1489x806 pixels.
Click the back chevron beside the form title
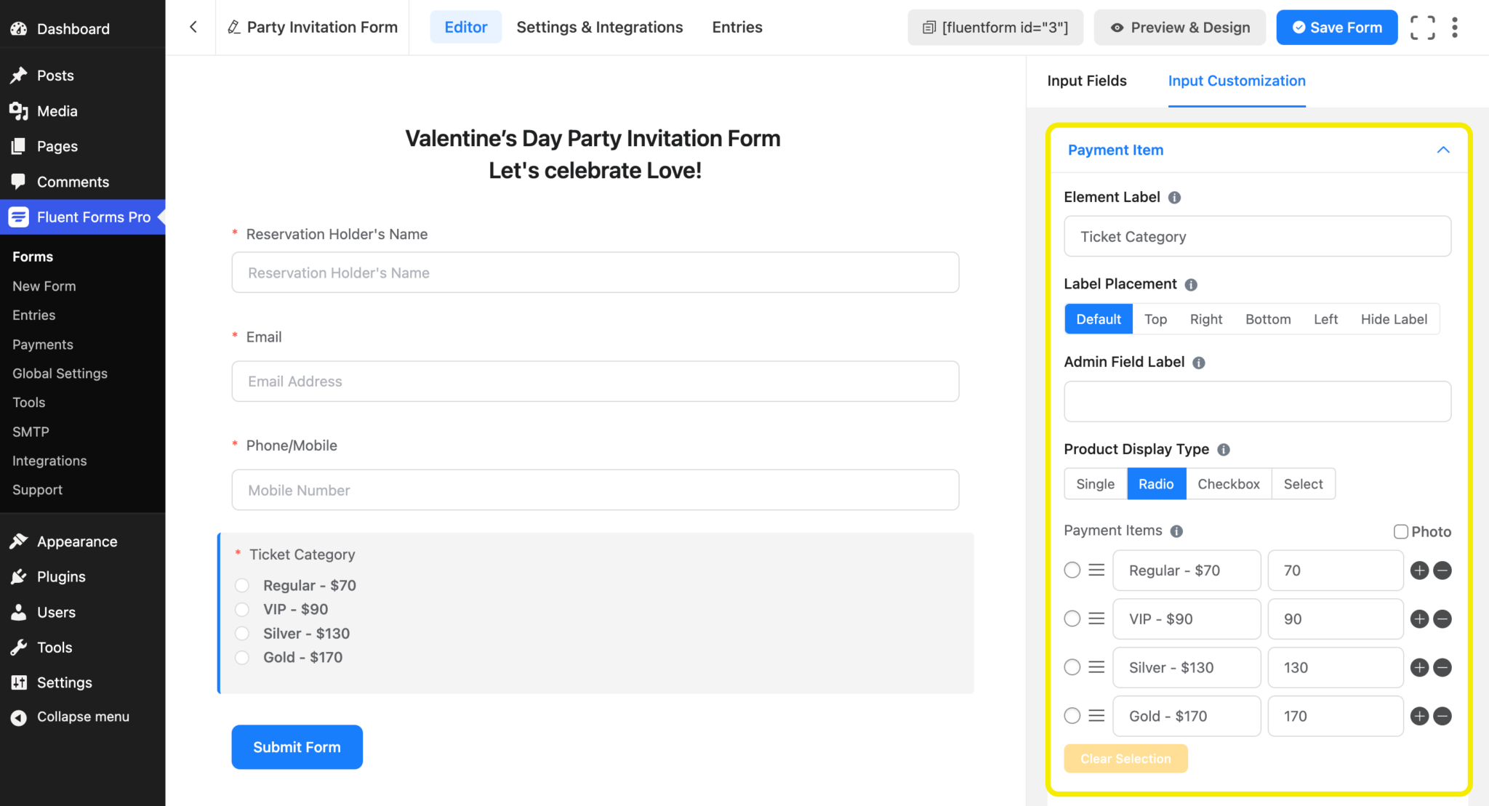[193, 26]
